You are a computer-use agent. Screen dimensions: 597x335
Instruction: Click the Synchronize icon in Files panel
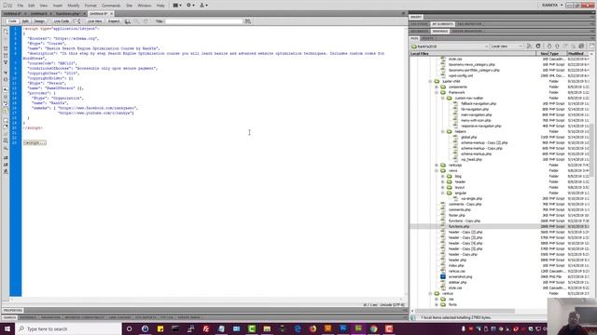pos(581,47)
